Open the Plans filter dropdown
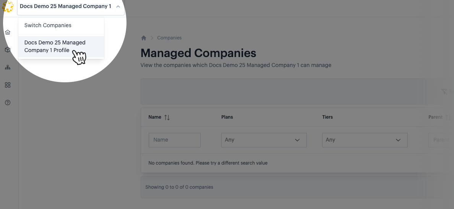 click(264, 140)
